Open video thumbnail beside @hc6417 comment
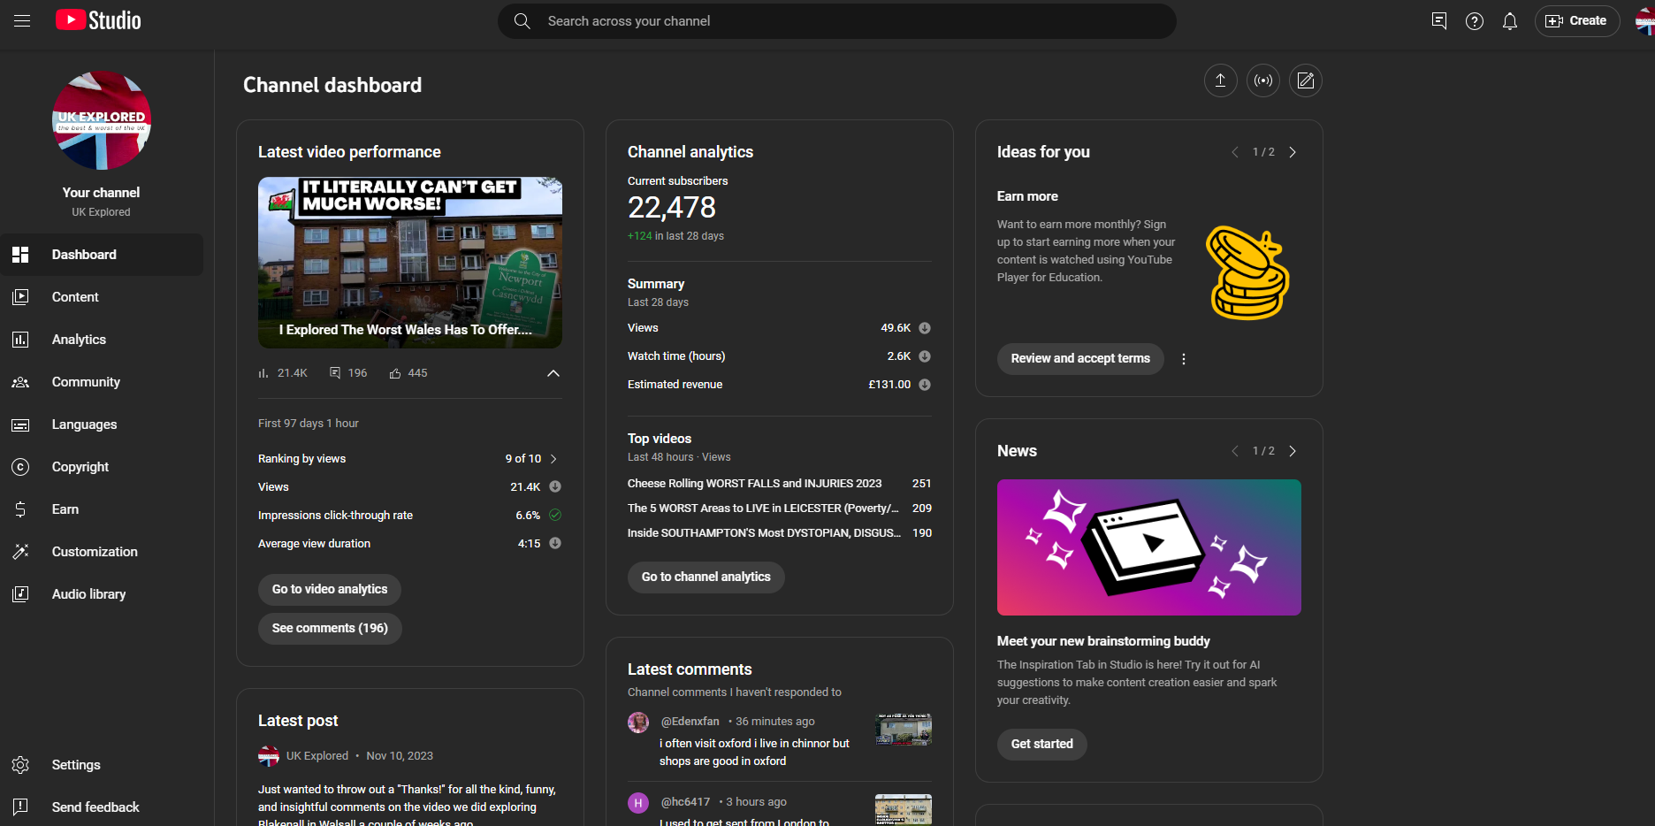 click(904, 809)
